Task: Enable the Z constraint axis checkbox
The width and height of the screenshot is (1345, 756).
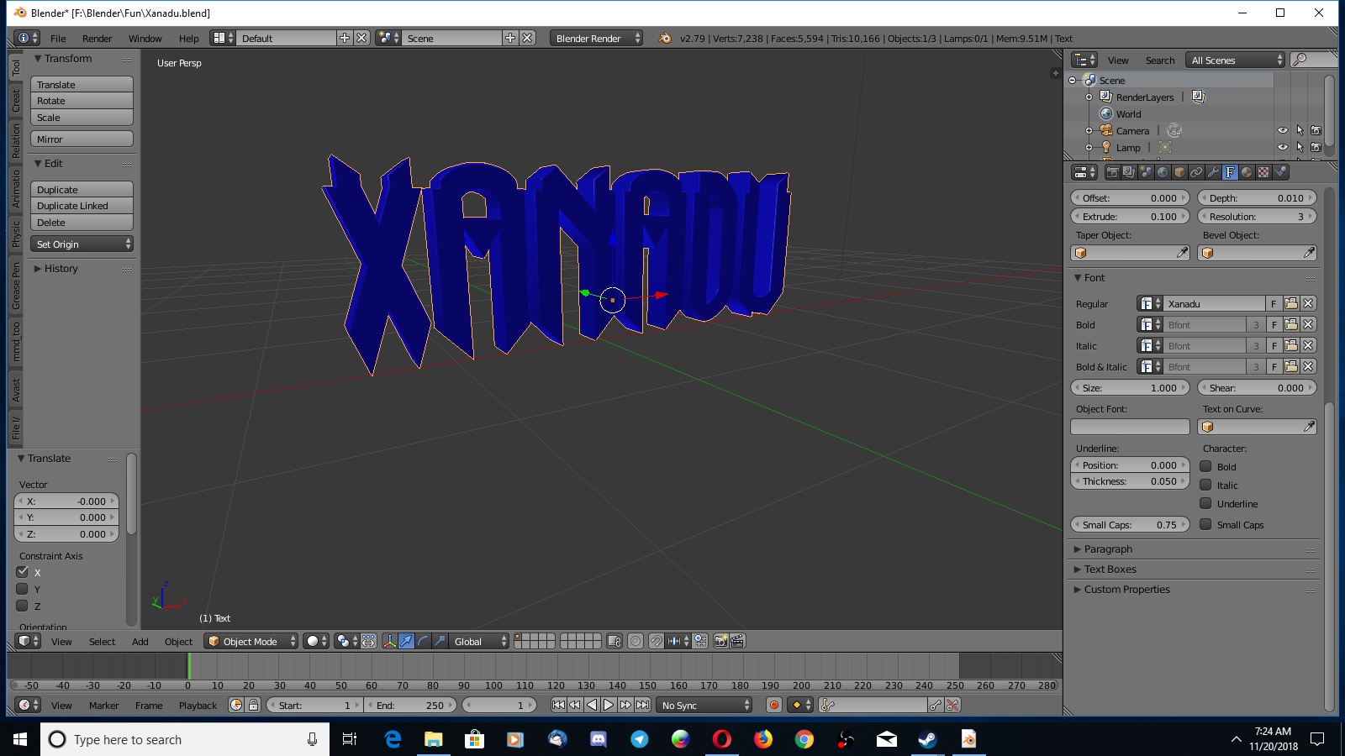Action: 23,606
